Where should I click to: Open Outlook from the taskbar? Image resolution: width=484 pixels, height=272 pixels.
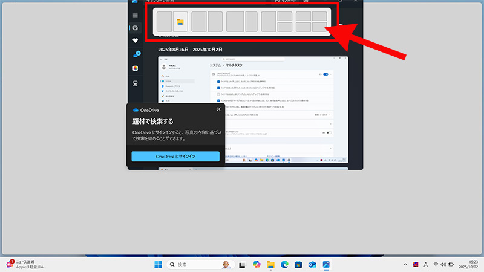click(x=312, y=265)
